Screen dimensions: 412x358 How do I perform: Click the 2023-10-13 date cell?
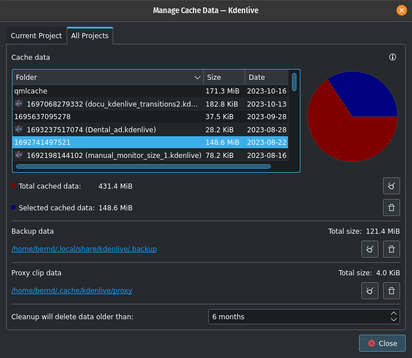(267, 104)
